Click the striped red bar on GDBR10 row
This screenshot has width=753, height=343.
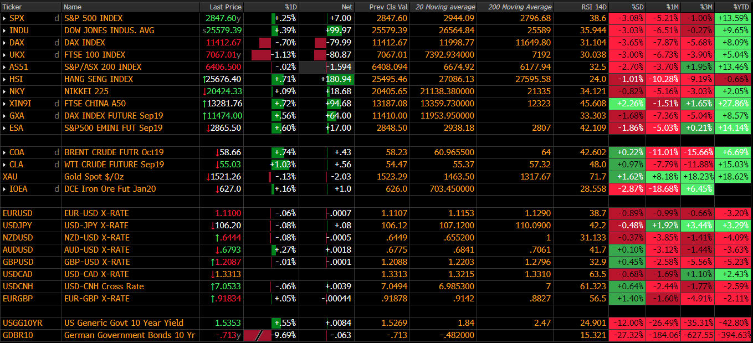pyautogui.click(x=258, y=335)
